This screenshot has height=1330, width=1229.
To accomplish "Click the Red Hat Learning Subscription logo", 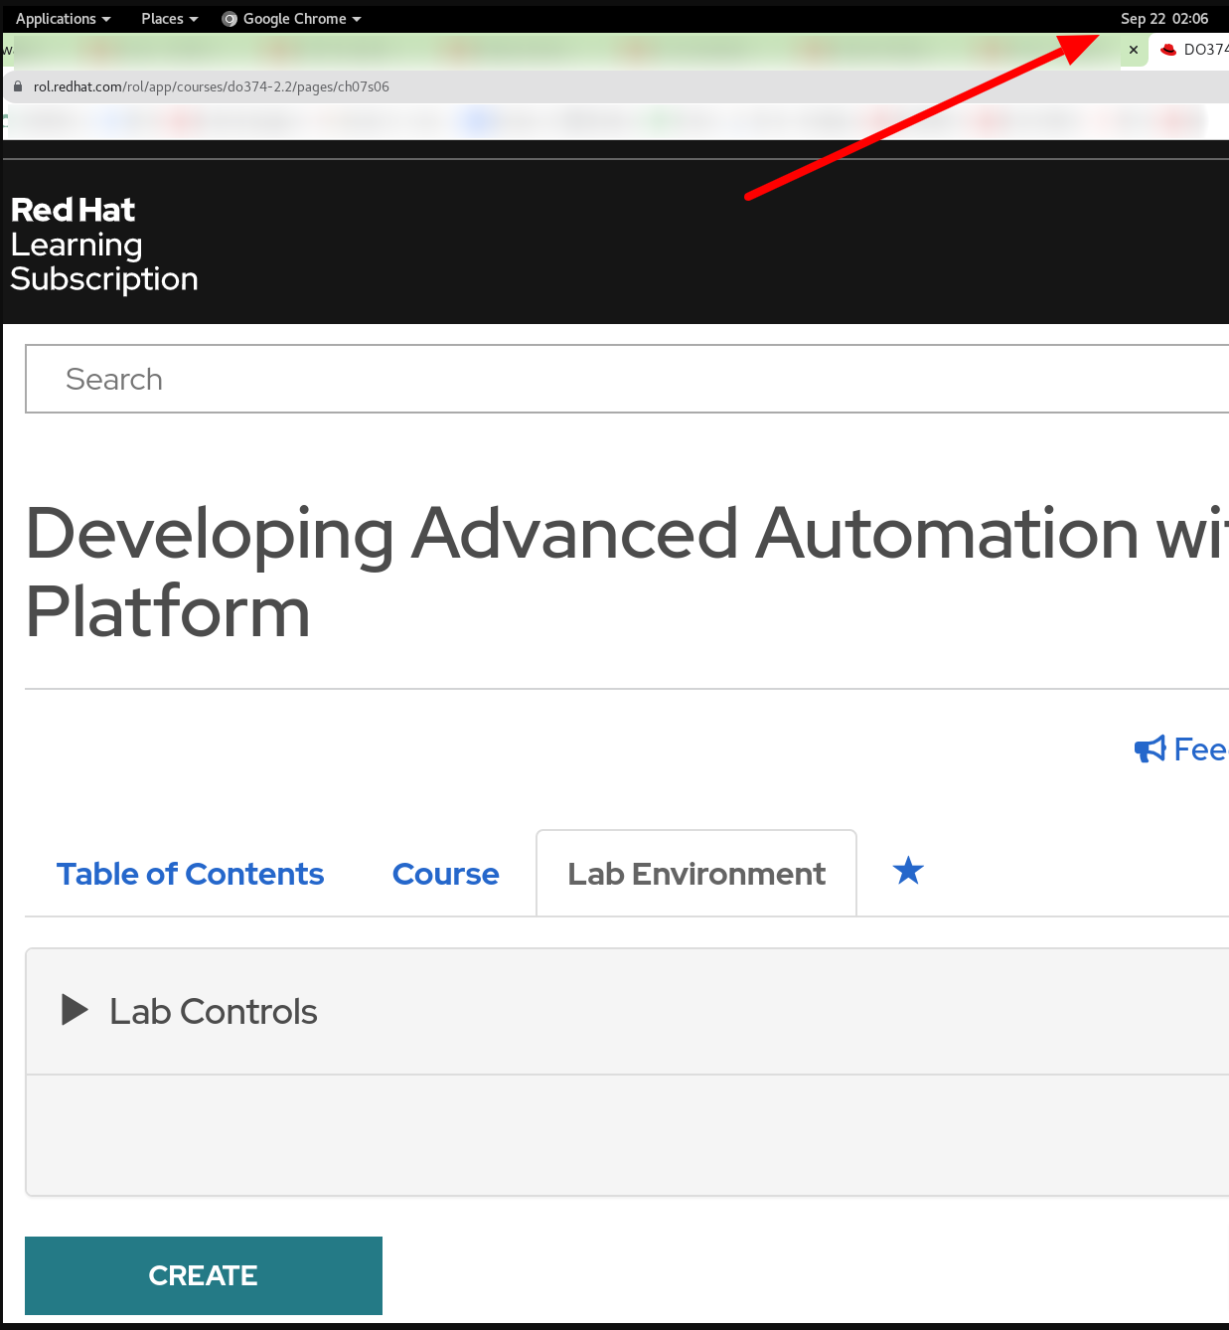I will click(103, 245).
